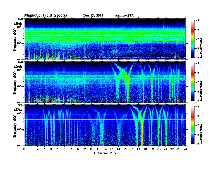Click the 10⁻¹ frequency tick of dZ/dt panel
Screen dimensions: 221x171
19,146
